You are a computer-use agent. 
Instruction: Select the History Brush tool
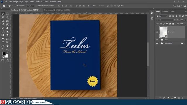point(3,32)
